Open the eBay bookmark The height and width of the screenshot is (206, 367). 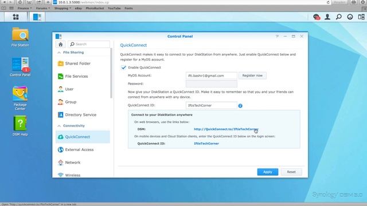coord(78,8)
